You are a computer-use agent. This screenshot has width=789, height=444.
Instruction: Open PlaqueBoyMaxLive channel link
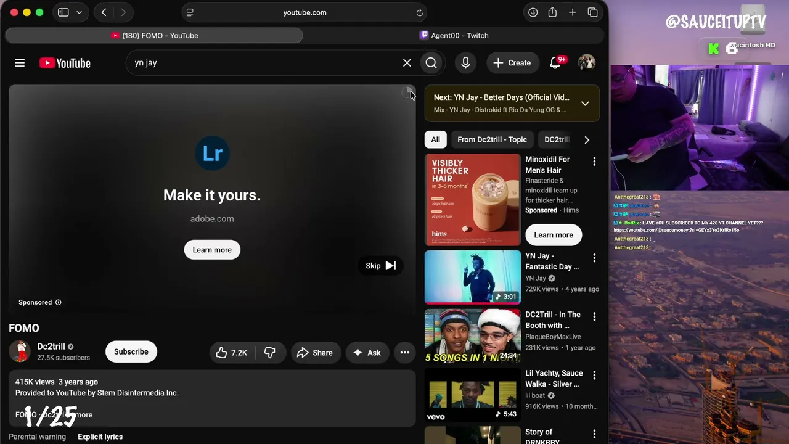pos(553,337)
